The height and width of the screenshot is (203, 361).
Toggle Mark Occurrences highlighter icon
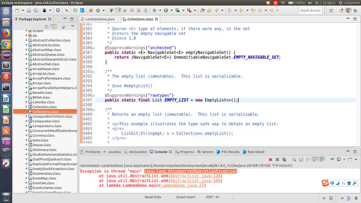[118, 11]
